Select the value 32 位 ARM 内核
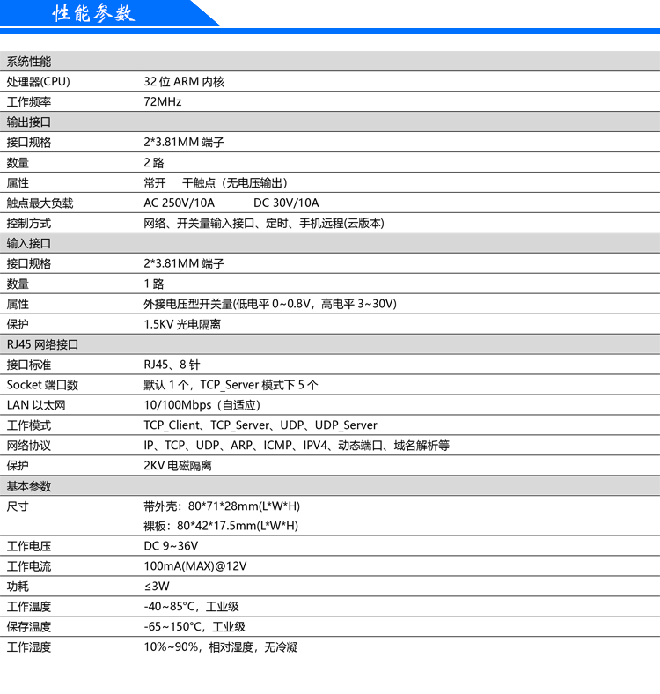 click(x=184, y=82)
